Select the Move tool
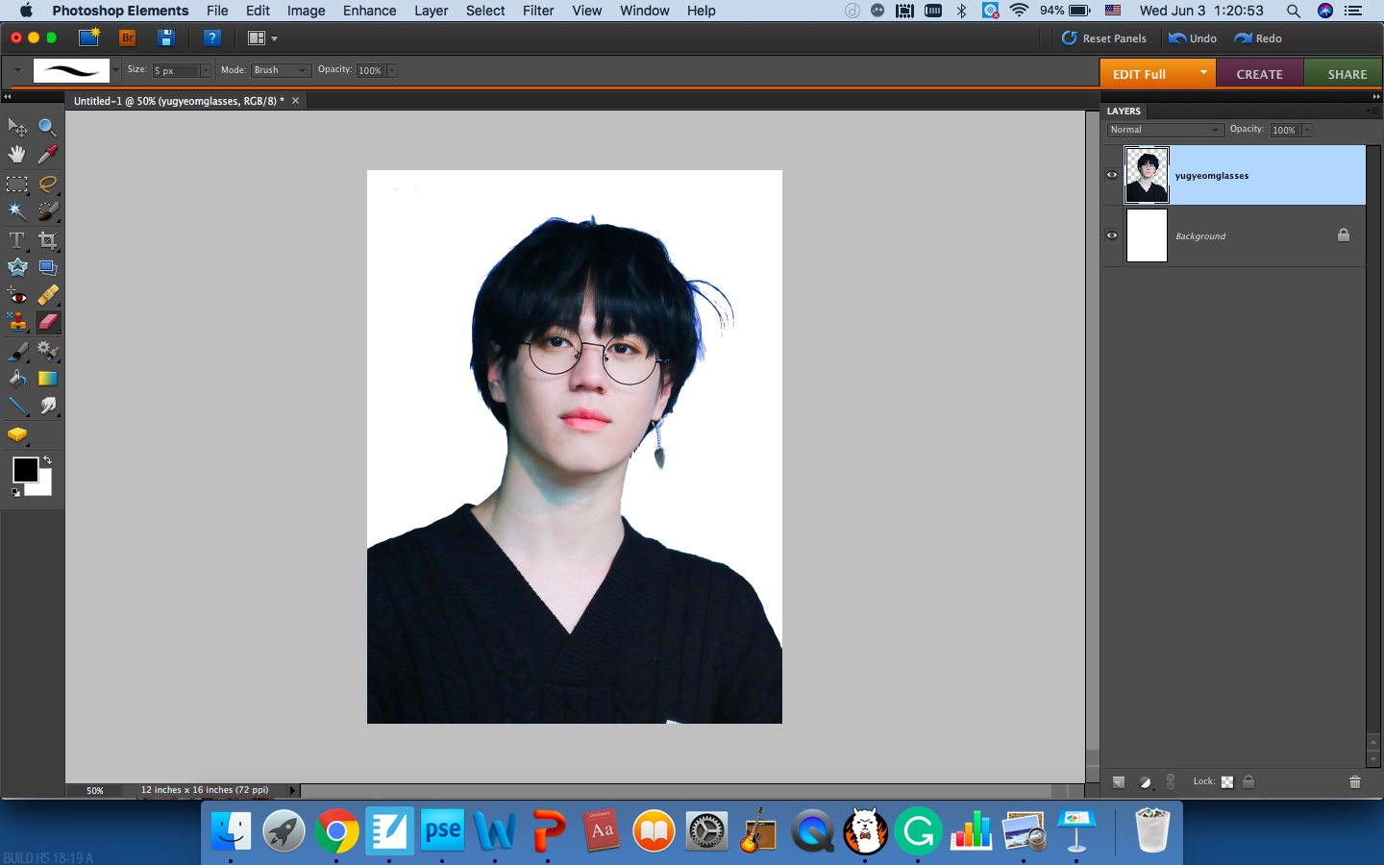 point(17,127)
